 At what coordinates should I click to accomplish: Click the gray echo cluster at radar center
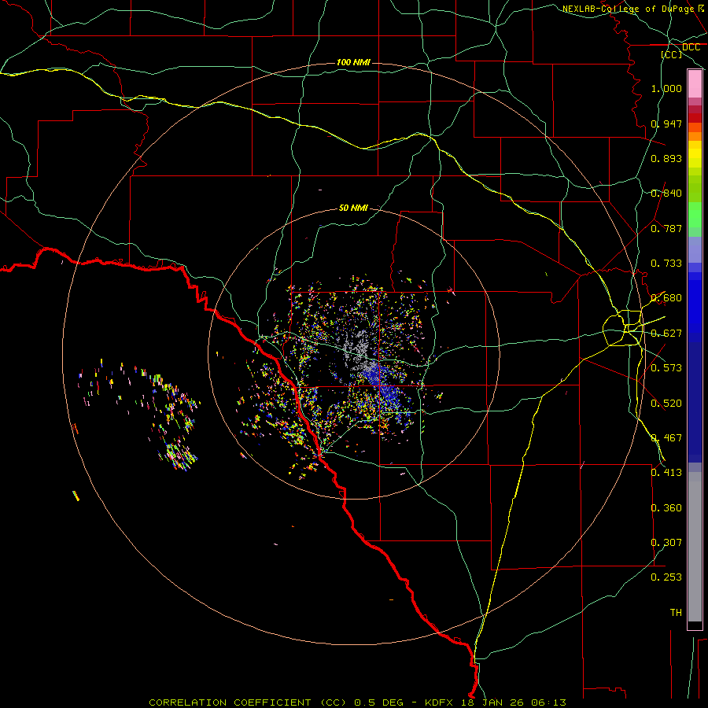pos(359,350)
